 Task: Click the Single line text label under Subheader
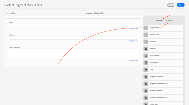pyautogui.click(x=134, y=41)
